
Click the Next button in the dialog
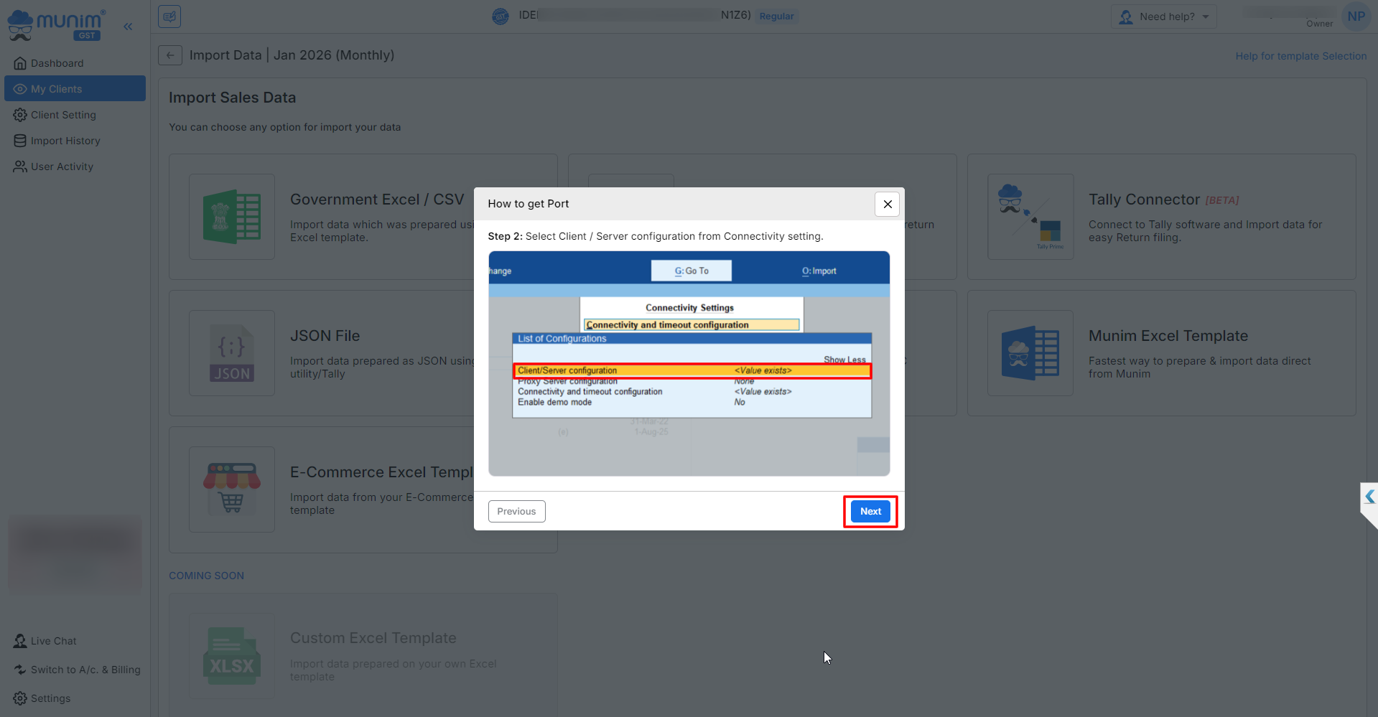[870, 511]
